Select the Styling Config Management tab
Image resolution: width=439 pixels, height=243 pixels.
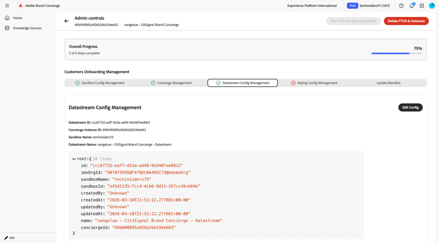314,83
